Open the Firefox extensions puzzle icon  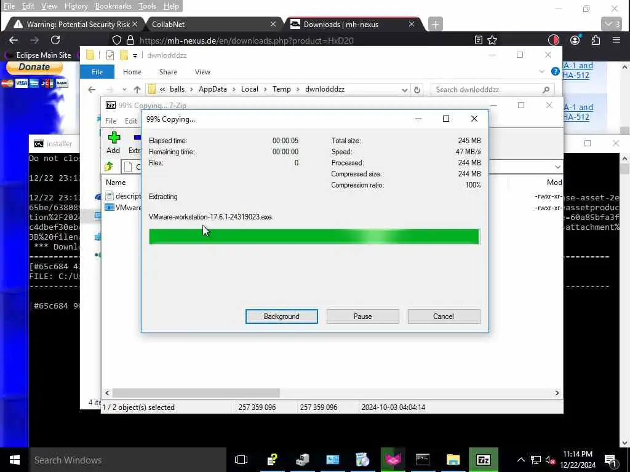(x=596, y=40)
